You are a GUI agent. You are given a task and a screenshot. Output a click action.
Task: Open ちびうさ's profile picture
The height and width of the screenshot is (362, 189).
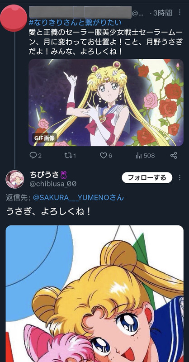point(15,179)
